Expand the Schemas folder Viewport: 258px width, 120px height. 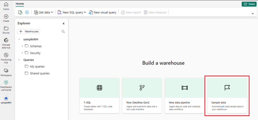click(22, 46)
